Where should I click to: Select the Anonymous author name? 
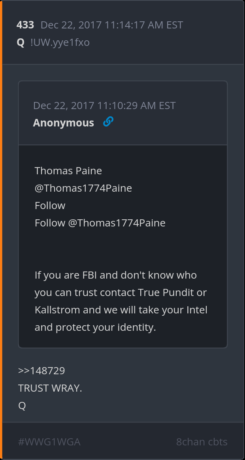pos(64,123)
